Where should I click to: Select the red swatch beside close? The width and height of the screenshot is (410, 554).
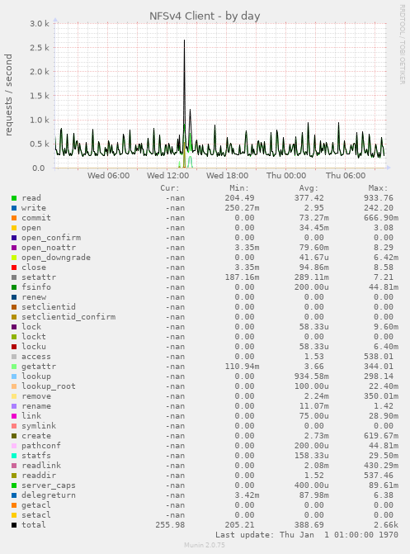coord(14,268)
